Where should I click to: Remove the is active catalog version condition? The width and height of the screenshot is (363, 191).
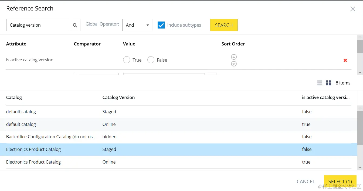click(x=345, y=60)
